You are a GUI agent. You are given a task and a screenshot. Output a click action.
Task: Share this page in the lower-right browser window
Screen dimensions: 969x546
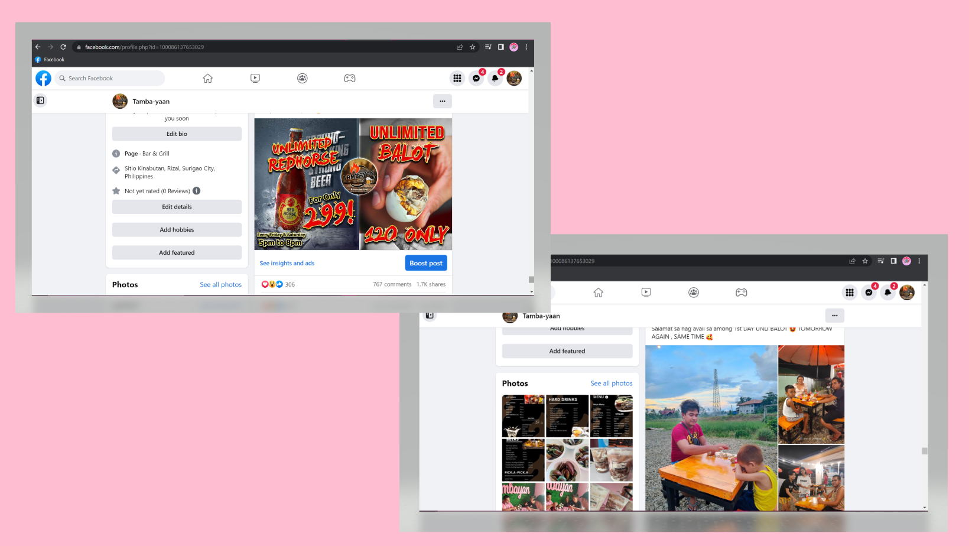852,261
